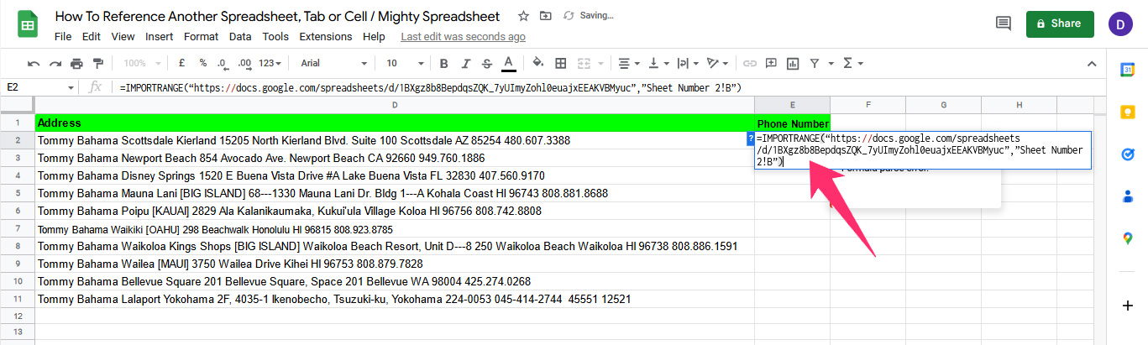Star this spreadsheet
Screen dimensions: 1148x345
coord(524,16)
